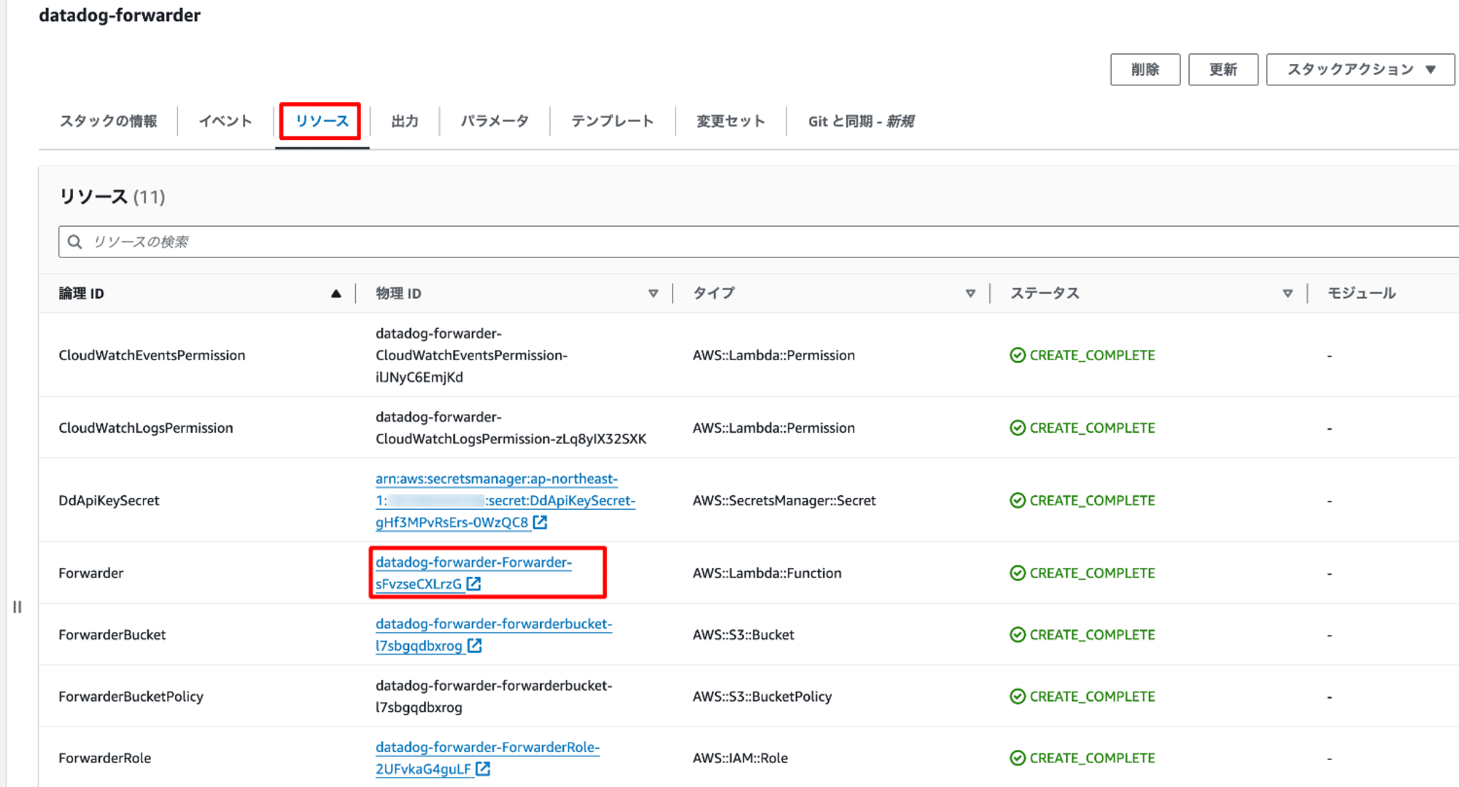Image resolution: width=1459 pixels, height=787 pixels.
Task: Open the DdApiKeySecret ARN link
Action: tap(506, 500)
